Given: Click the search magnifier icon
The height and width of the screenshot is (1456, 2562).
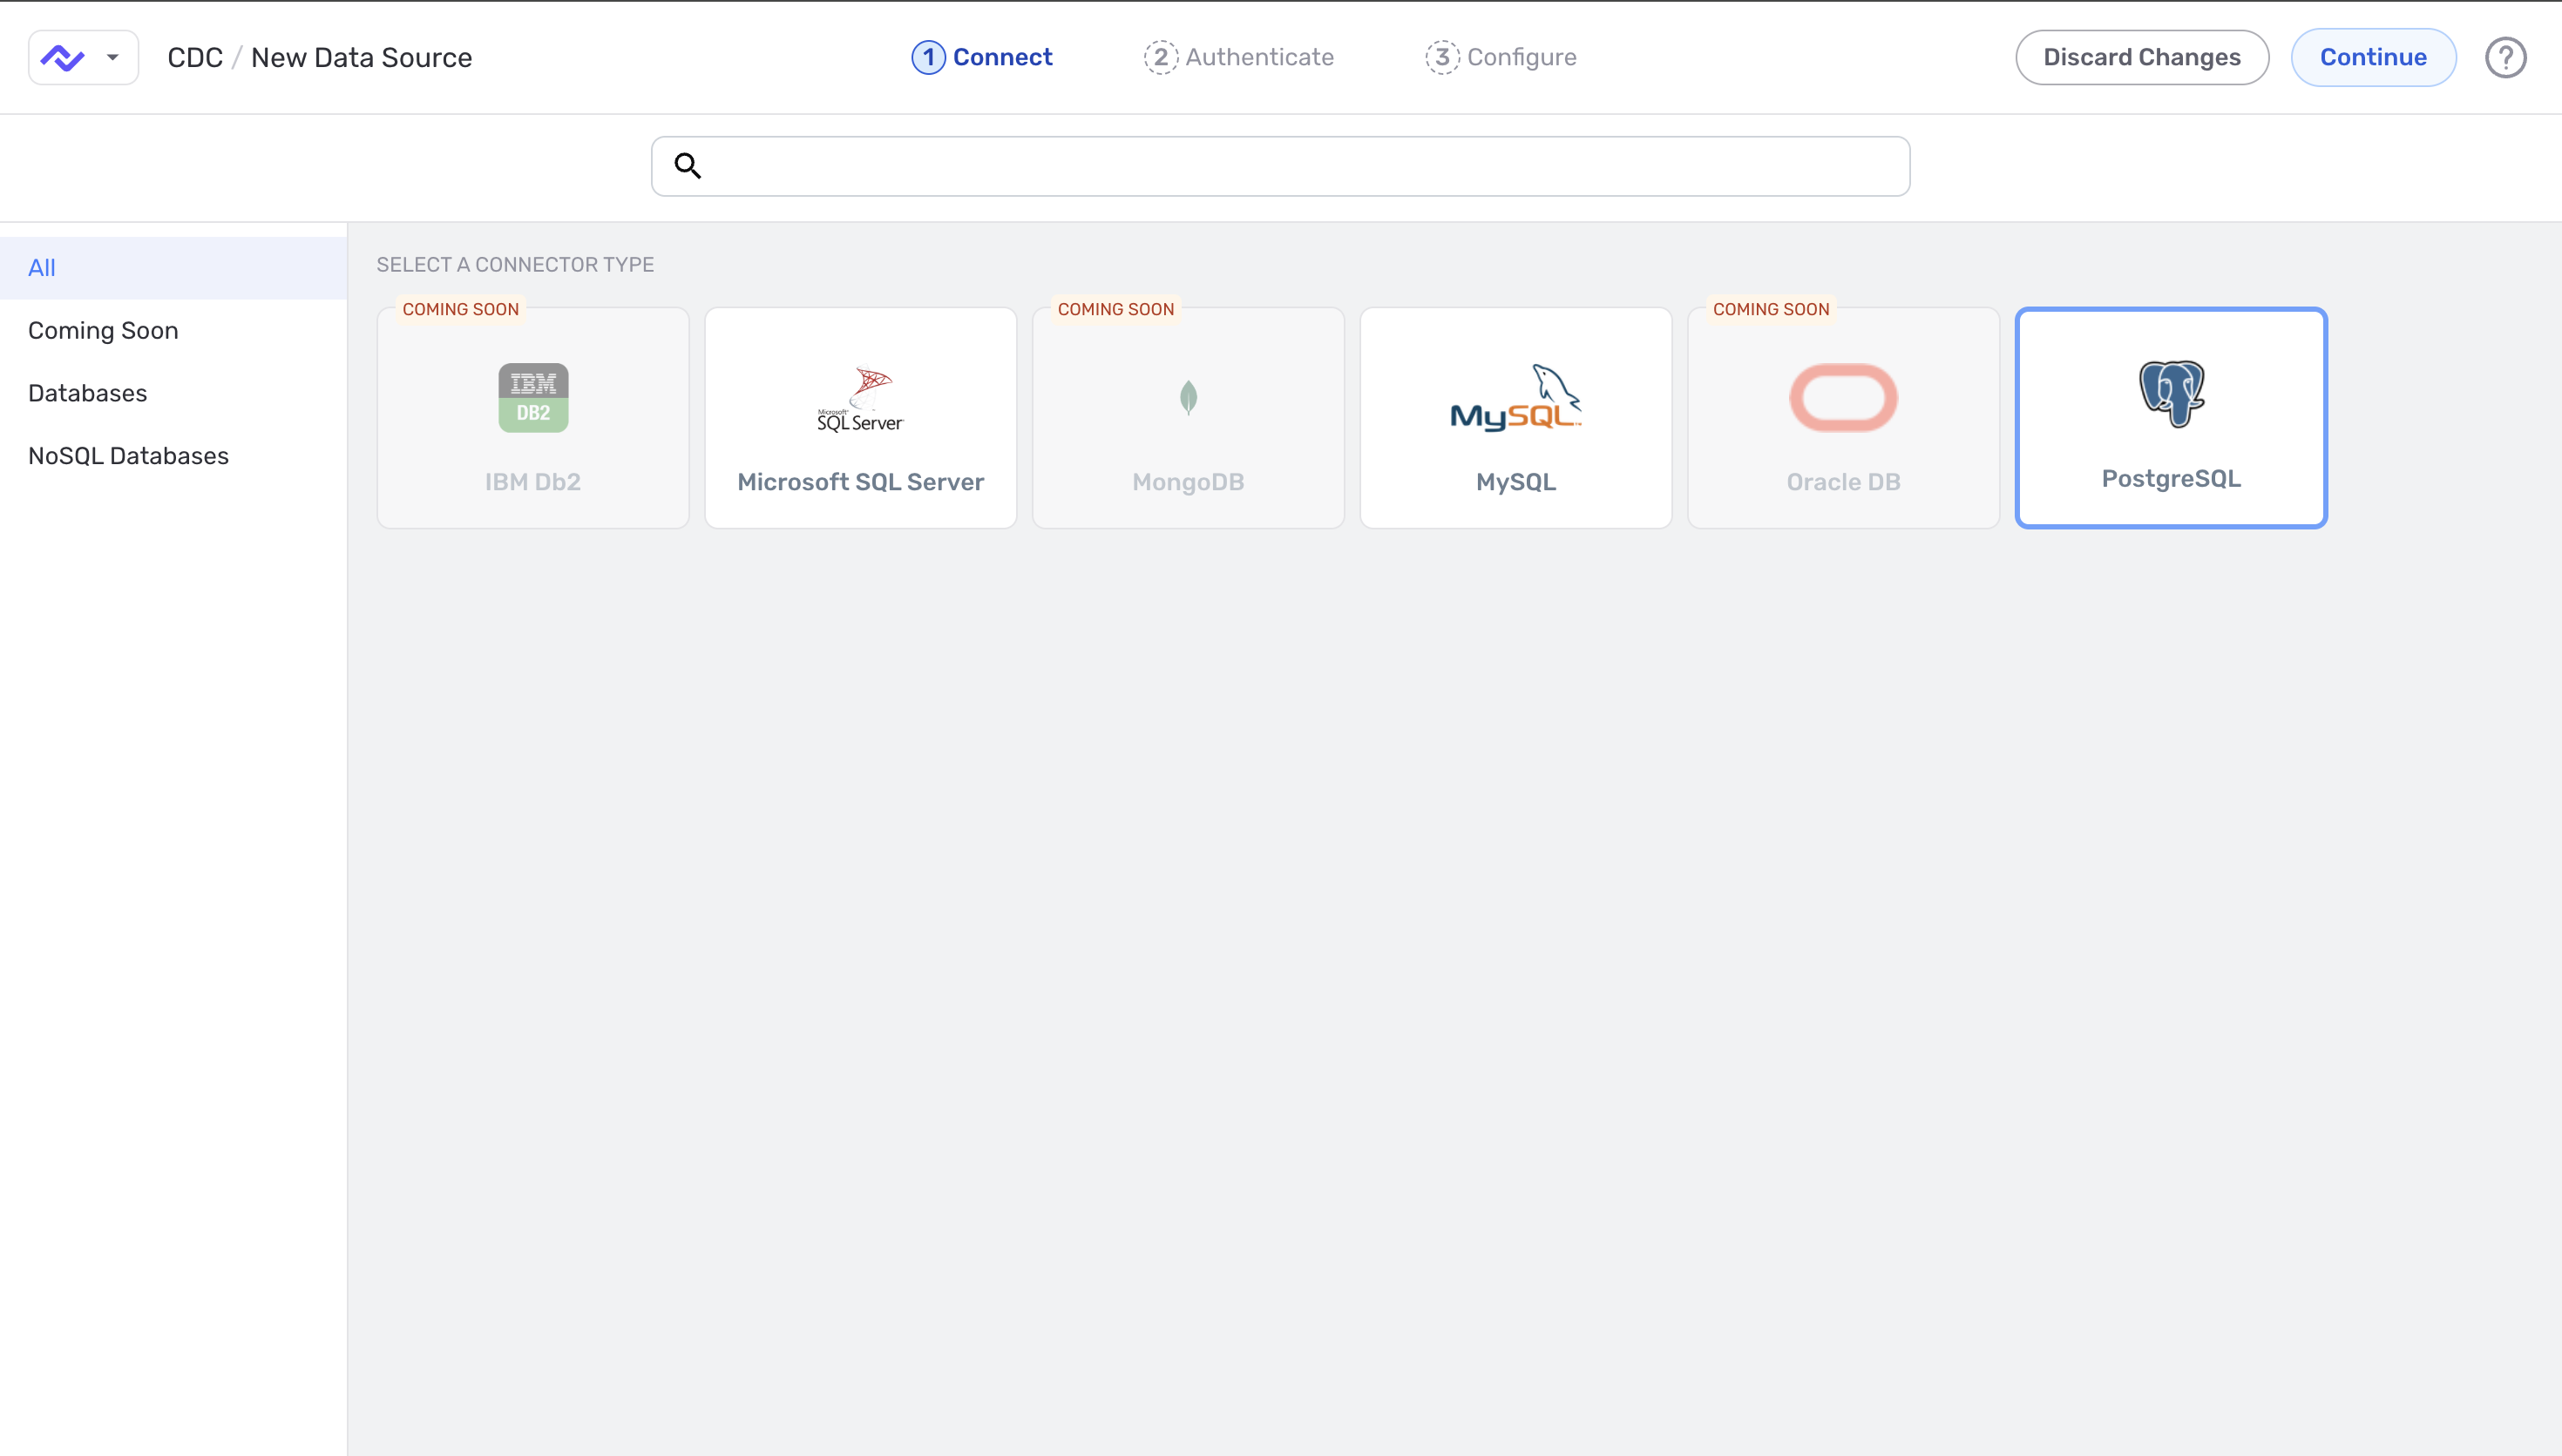Looking at the screenshot, I should click(x=688, y=165).
